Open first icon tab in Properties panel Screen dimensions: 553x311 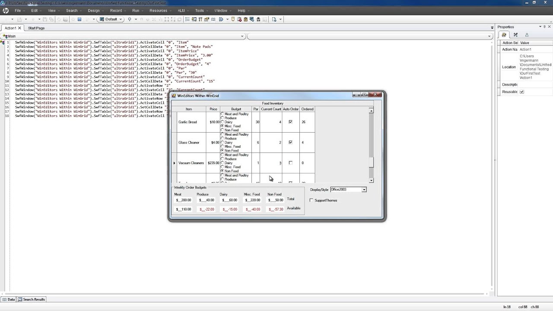(x=504, y=35)
